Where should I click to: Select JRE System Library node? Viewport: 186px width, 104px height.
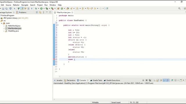pos(14,18)
